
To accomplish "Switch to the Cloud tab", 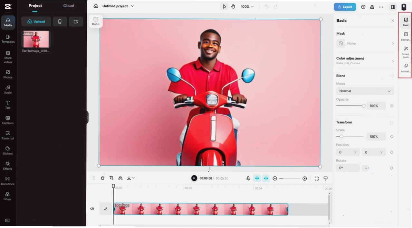I will [x=69, y=6].
